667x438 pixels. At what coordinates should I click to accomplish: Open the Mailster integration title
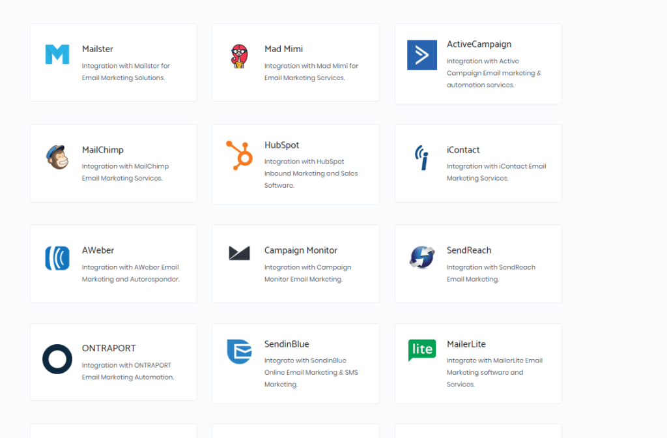(x=98, y=49)
